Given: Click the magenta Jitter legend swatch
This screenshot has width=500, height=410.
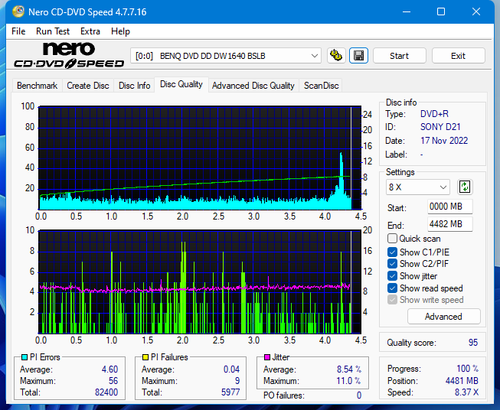Looking at the screenshot, I should click(x=267, y=357).
